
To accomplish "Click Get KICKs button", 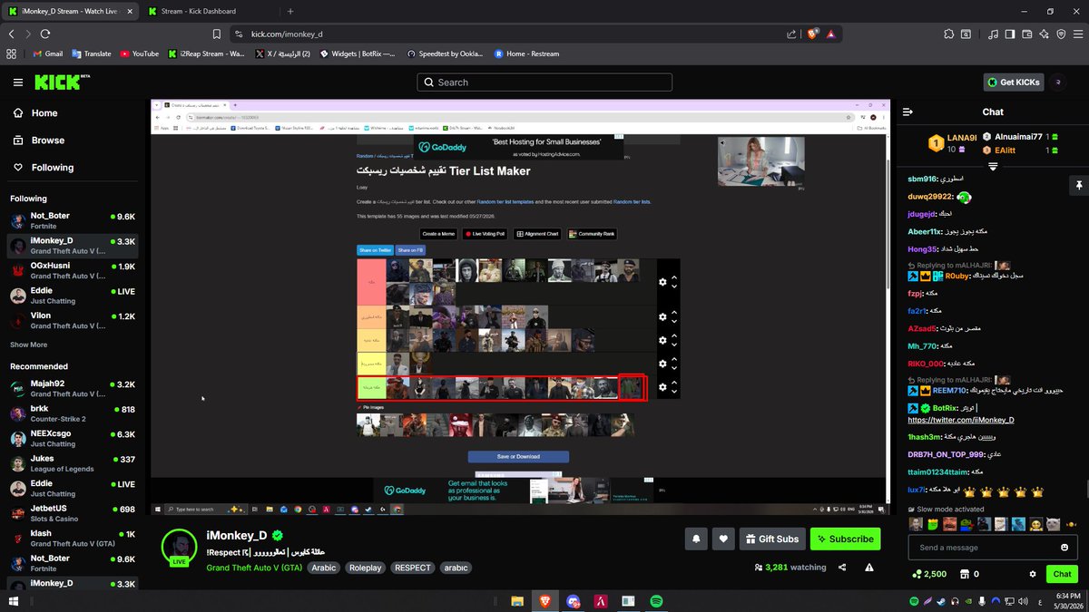I will point(1014,82).
